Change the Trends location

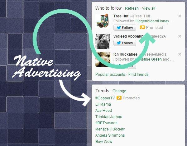119,91
